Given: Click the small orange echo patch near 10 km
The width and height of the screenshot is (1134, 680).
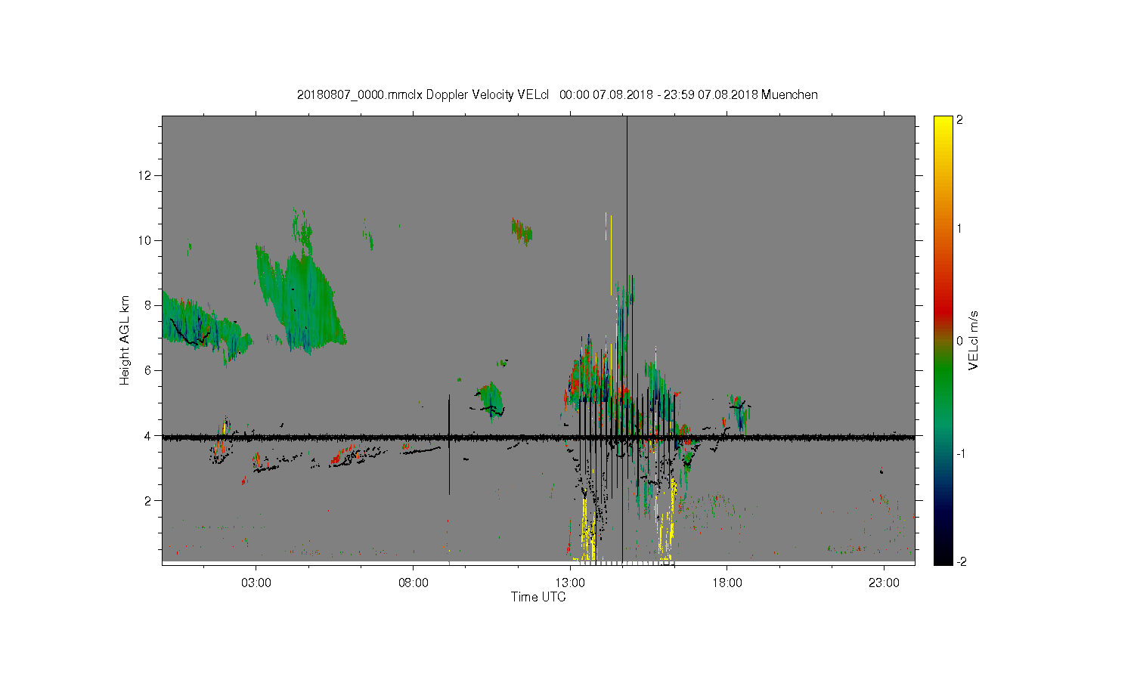Looking at the screenshot, I should (x=522, y=230).
